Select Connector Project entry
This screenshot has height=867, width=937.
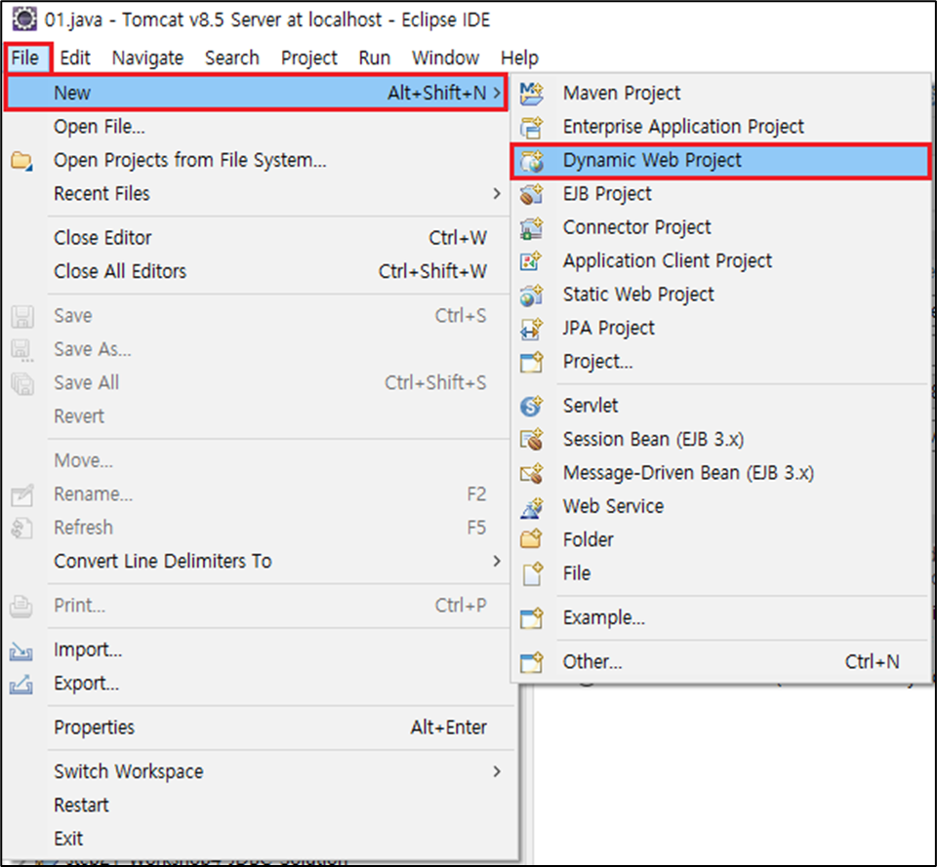pos(720,227)
